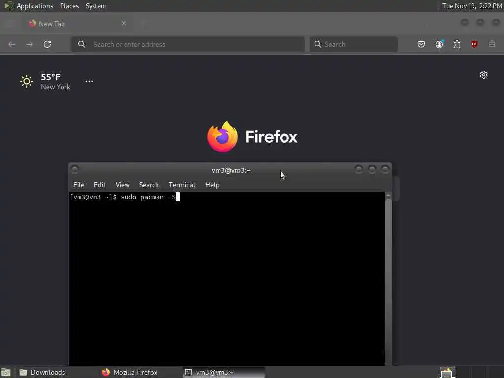
Task: Open the Pocket save icon
Action: (x=421, y=44)
